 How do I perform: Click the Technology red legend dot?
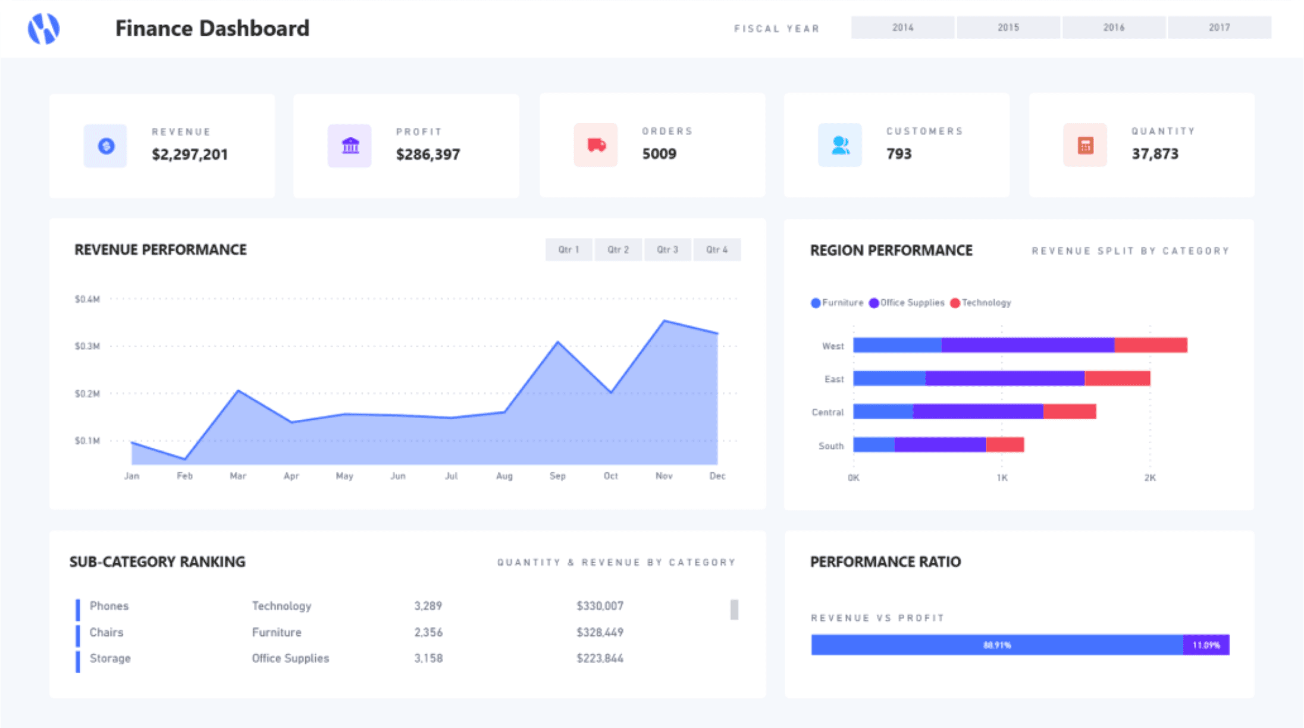(x=955, y=303)
